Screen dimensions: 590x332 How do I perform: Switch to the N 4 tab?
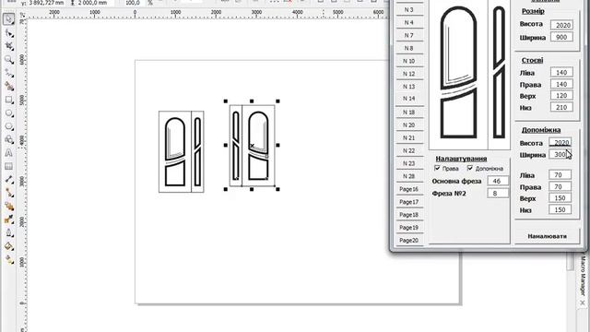(409, 22)
